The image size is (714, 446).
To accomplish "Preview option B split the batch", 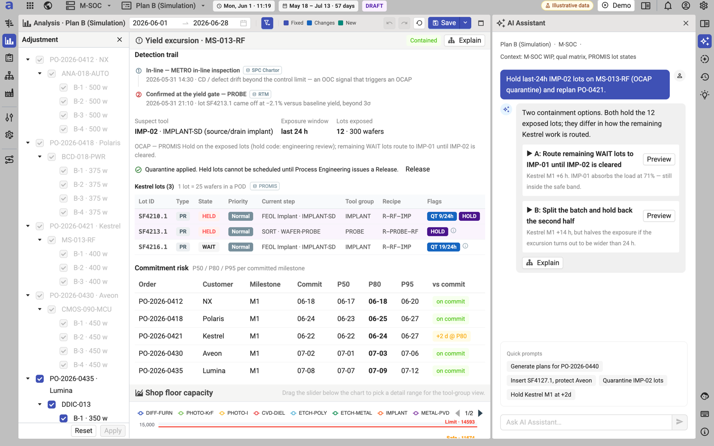I will pos(659,216).
